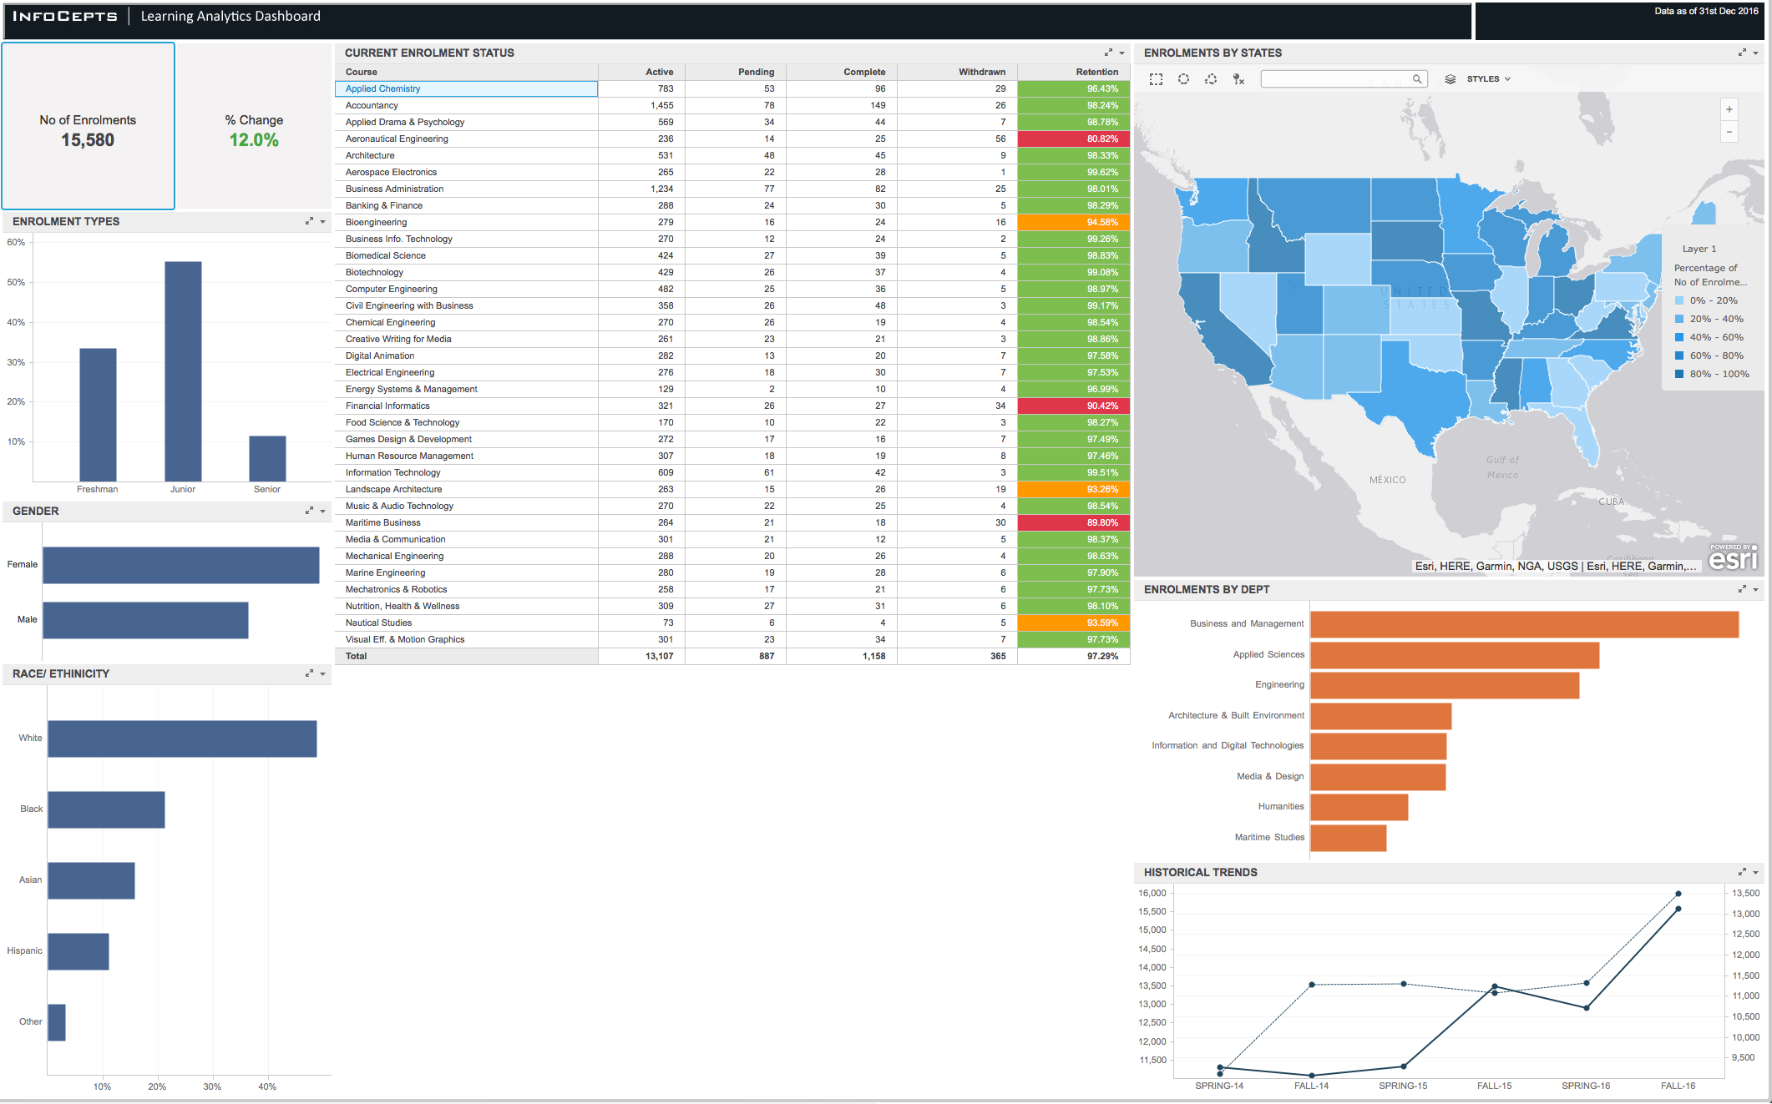Viewport: 1772px width, 1104px height.
Task: Click the Male gender bar
Action: (145, 620)
